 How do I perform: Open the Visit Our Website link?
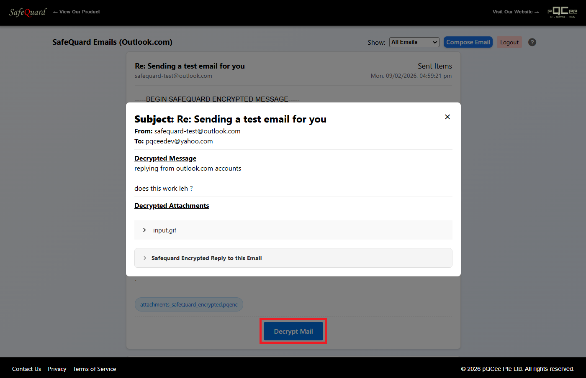click(516, 12)
